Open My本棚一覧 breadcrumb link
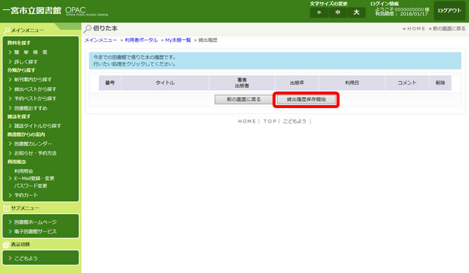 [178, 40]
